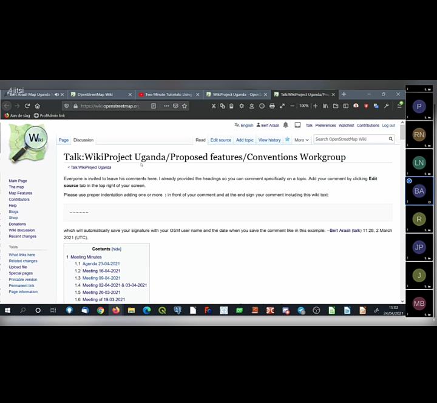Click the browser URL address bar

click(110, 106)
